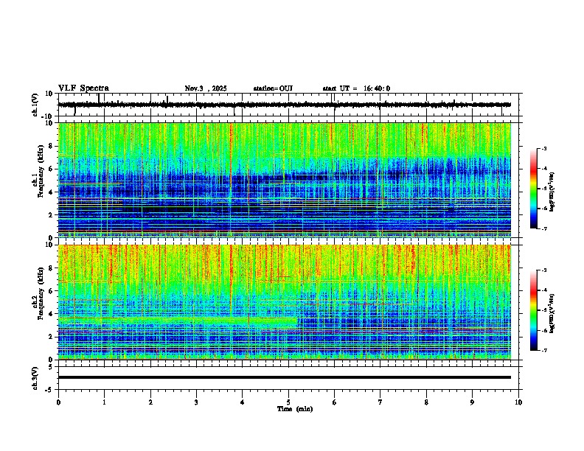Screen dimensions: 584x451
Task: Click the ch.3 flat black voltage trace
Action: 285,377
